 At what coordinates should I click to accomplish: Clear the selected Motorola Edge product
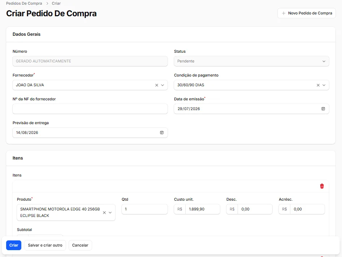coord(104,213)
